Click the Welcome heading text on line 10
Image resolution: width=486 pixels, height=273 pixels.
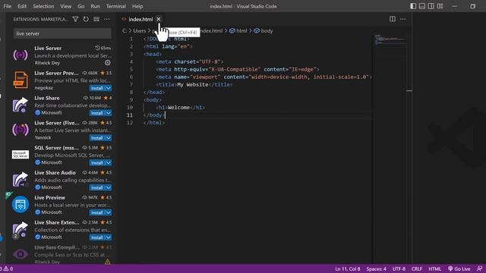coord(179,108)
